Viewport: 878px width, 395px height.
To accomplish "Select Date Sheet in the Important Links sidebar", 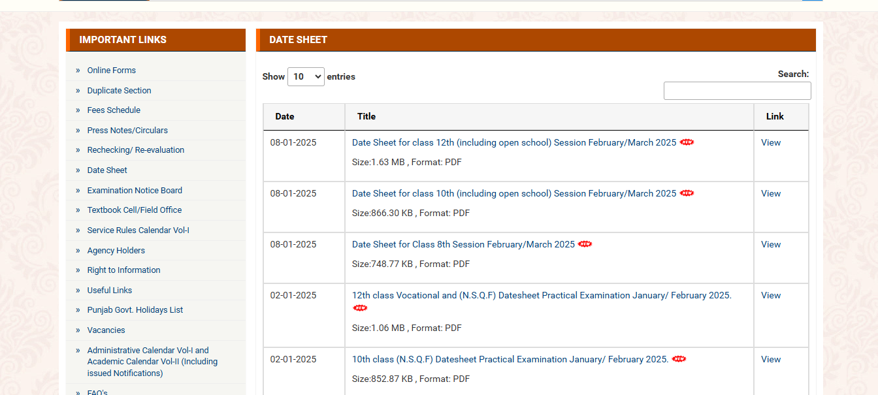I will pos(106,170).
